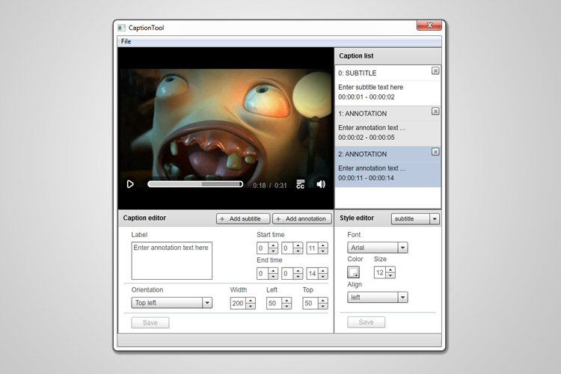561x374 pixels.
Task: Decrease the Top position value
Action: pos(323,306)
